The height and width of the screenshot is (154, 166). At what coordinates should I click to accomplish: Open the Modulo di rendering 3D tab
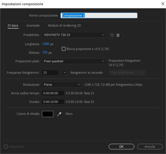point(64,25)
